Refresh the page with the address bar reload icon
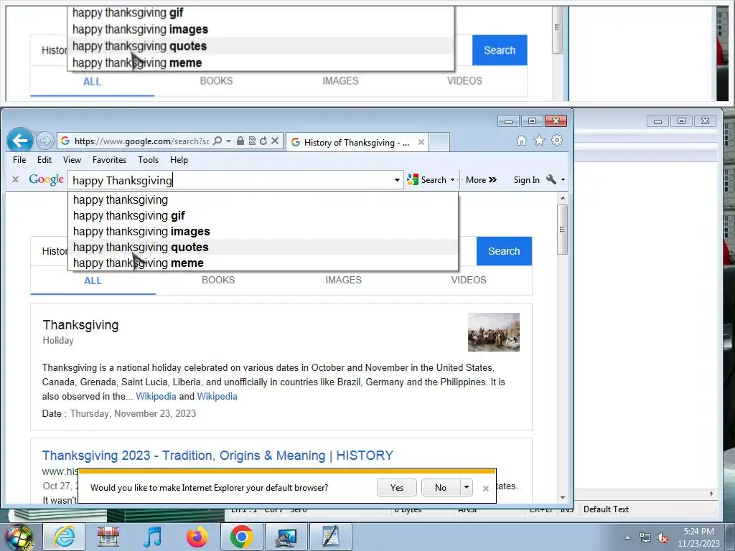 tap(263, 141)
